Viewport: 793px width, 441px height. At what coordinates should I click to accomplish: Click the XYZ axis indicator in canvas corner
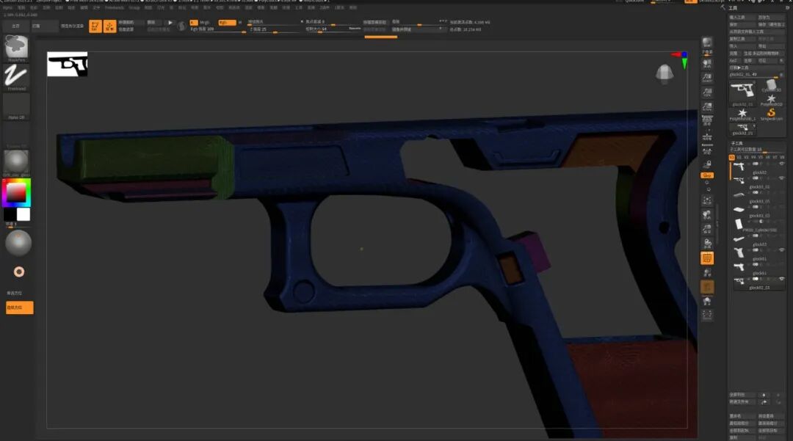680,59
